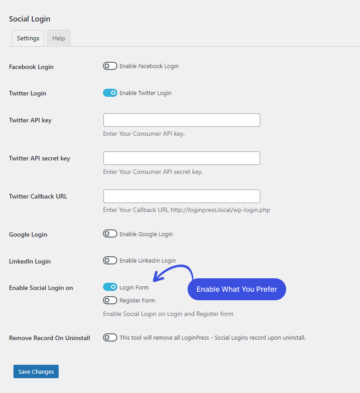
Task: Disable the Twitter Login toggle
Action: tap(110, 93)
